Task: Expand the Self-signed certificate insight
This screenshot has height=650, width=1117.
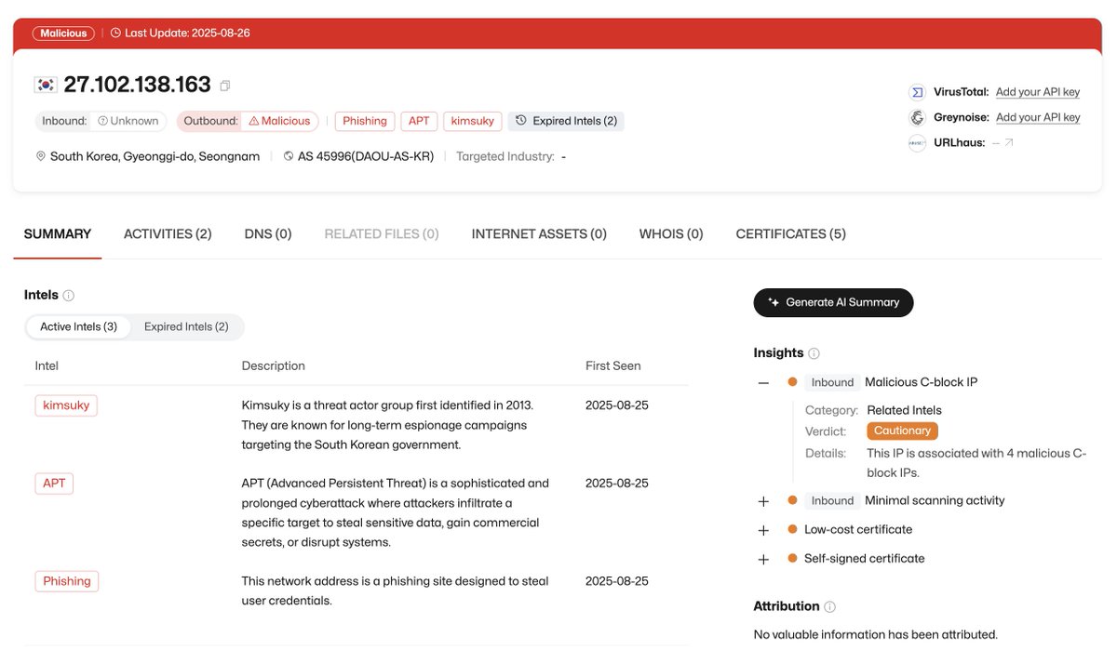Action: point(763,559)
